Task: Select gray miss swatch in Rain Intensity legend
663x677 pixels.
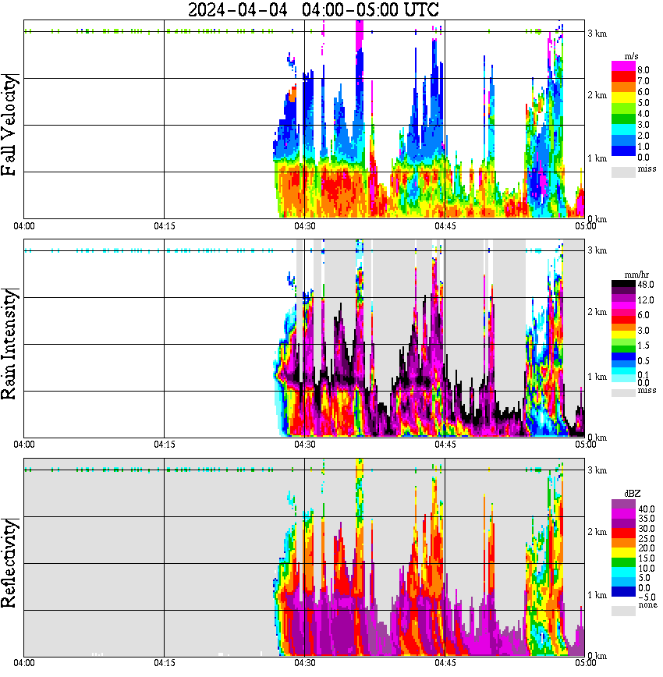Action: [623, 393]
